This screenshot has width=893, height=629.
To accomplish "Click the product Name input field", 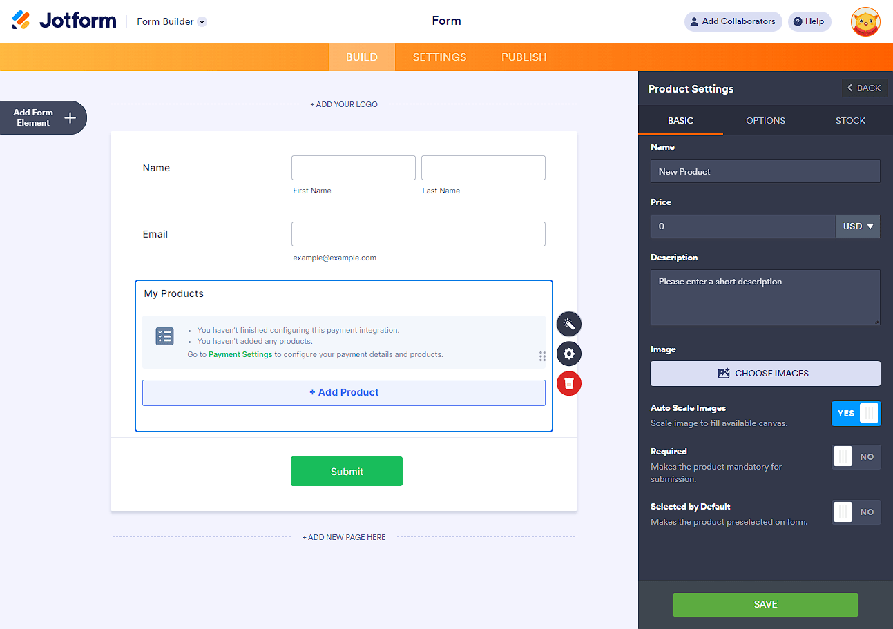I will pos(765,171).
